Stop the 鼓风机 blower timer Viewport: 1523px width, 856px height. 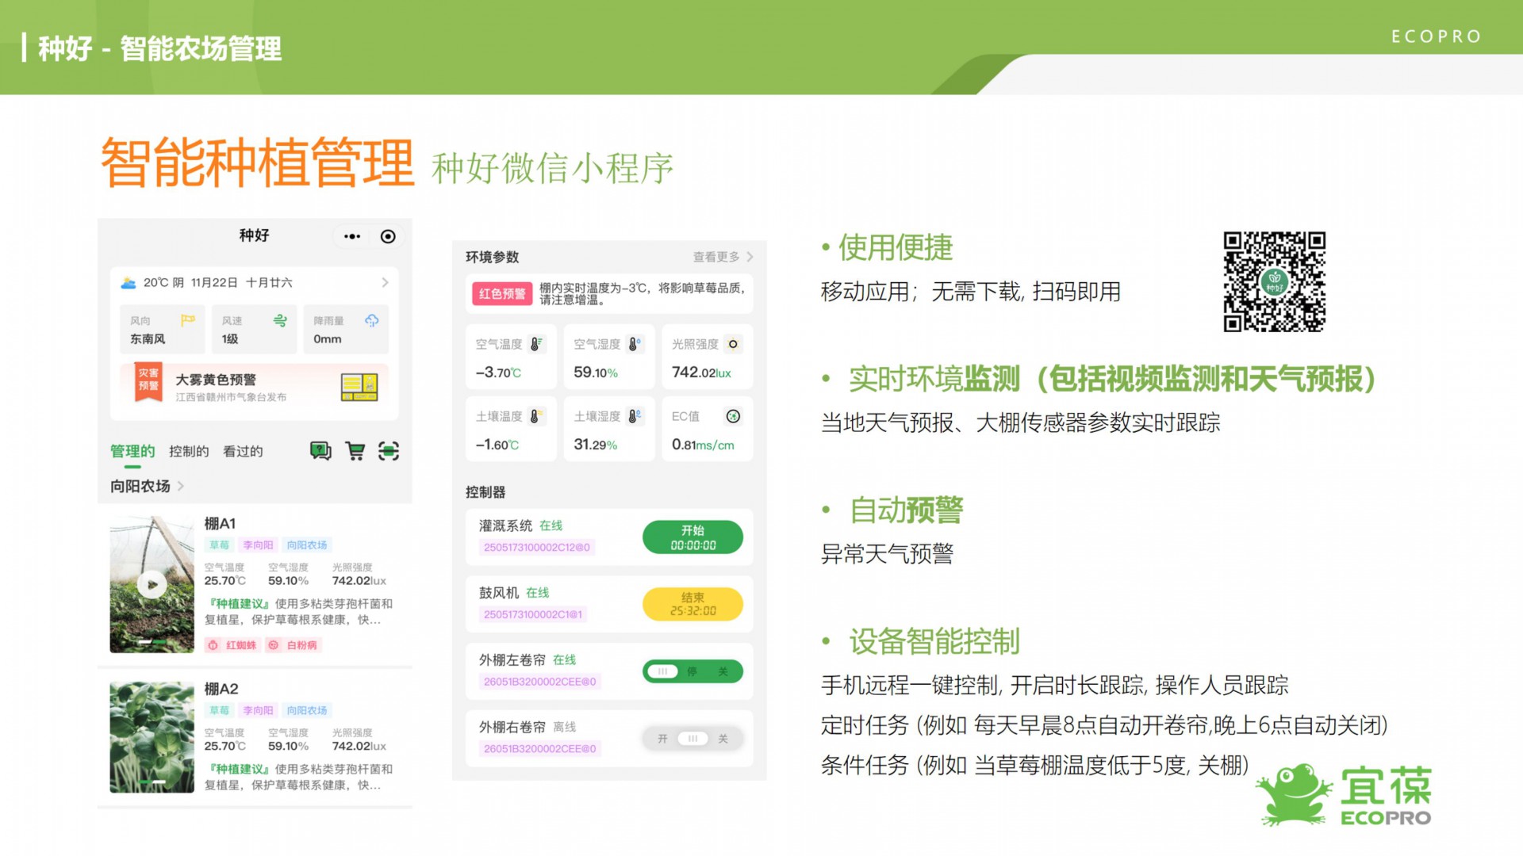click(692, 604)
